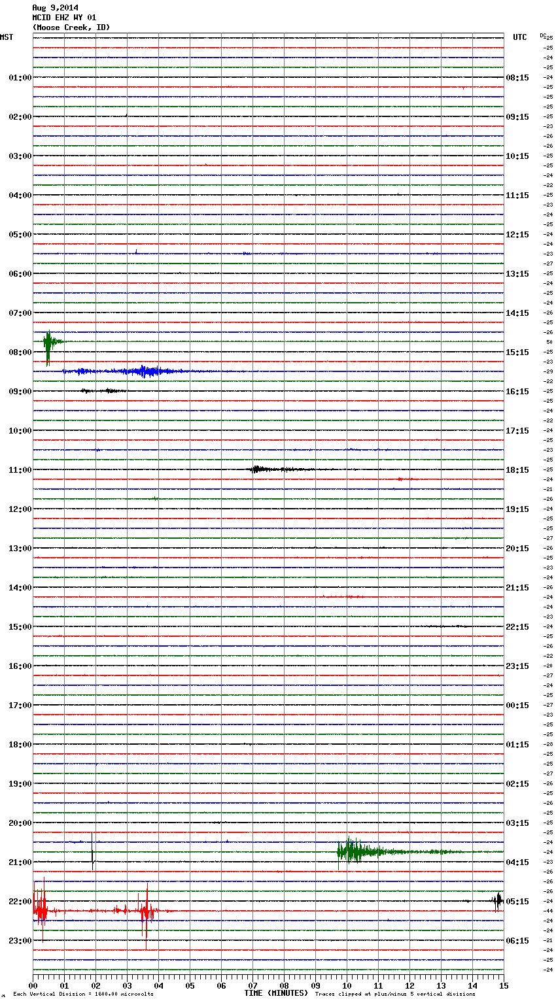
Task: Click the UTC timezone header
Action: pos(520,37)
